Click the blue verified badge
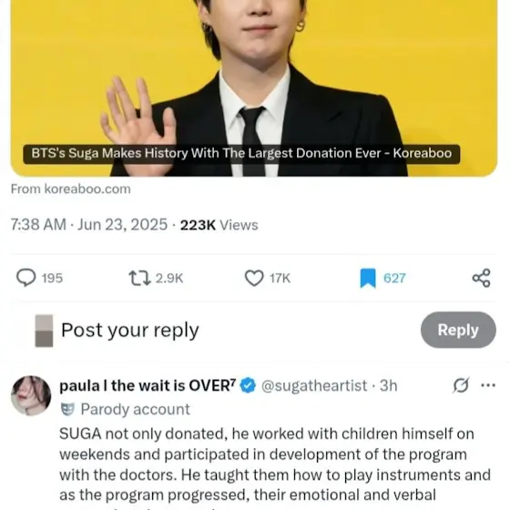The width and height of the screenshot is (510, 510). pos(248,385)
